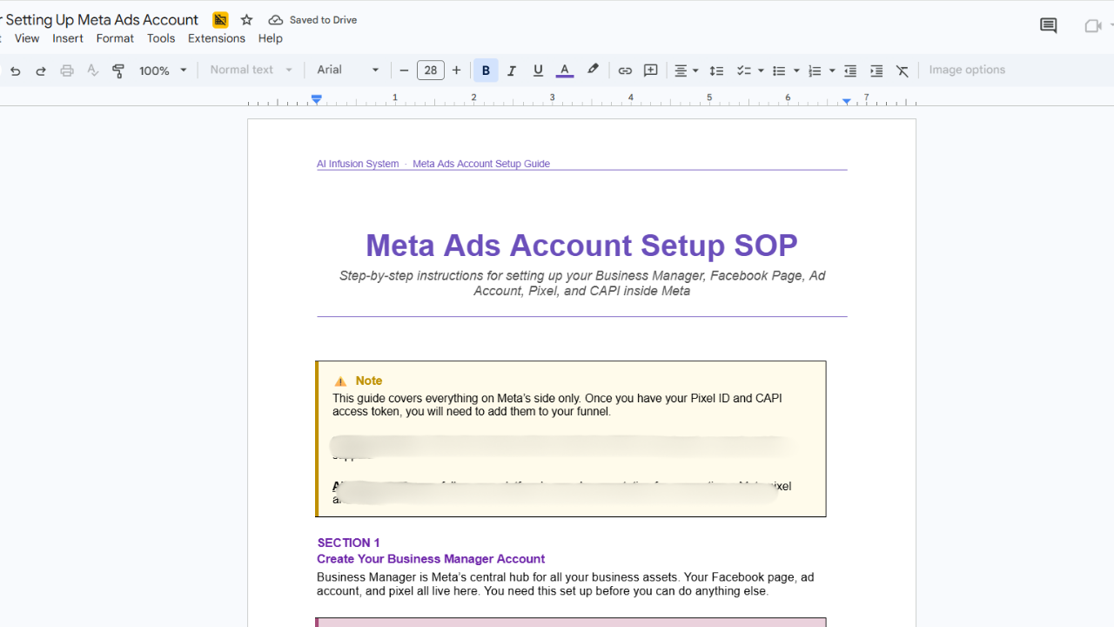
Task: Toggle italic formatting
Action: pos(512,71)
